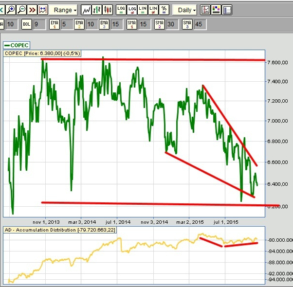Click the zoom out magnifier icon

click(22, 10)
